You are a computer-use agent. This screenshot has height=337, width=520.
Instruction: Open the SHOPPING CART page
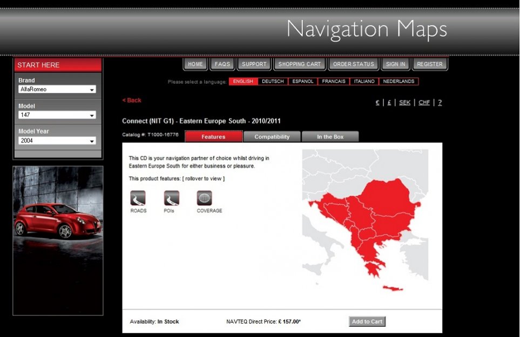[x=300, y=64]
